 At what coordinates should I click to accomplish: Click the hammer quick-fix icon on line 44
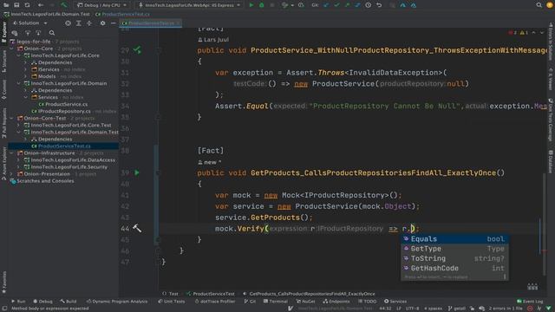137,228
